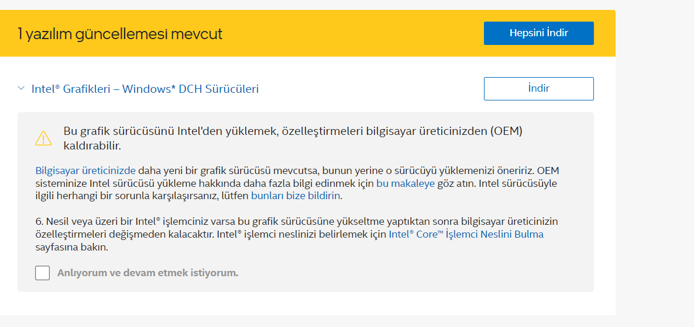694x327 pixels.
Task: Collapse the Intel Grafikleri driver section chevron
Action: 21,88
